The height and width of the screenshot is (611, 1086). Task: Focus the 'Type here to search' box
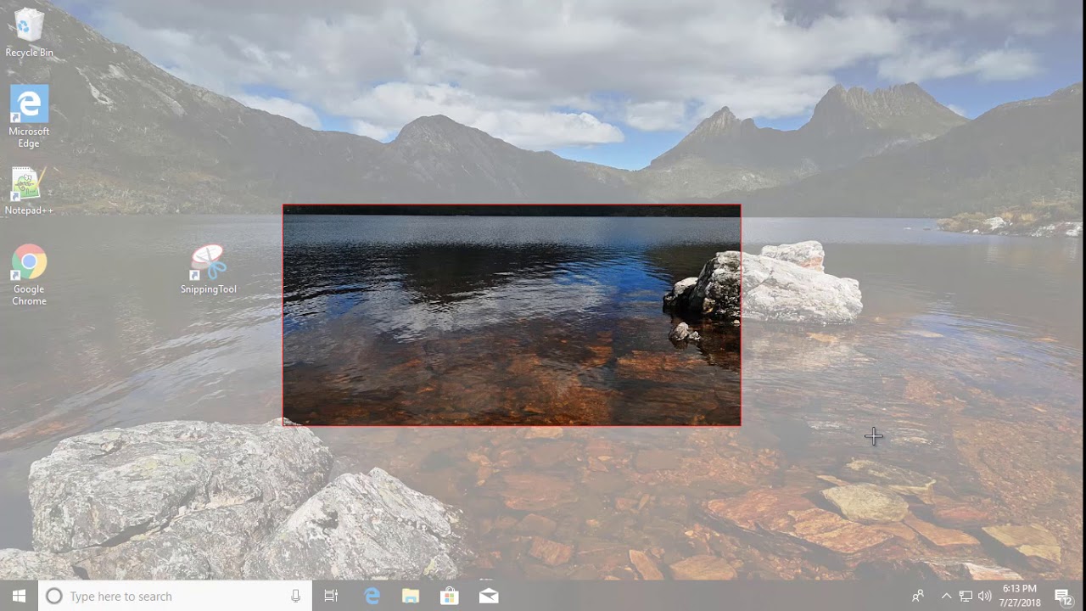pos(176,597)
